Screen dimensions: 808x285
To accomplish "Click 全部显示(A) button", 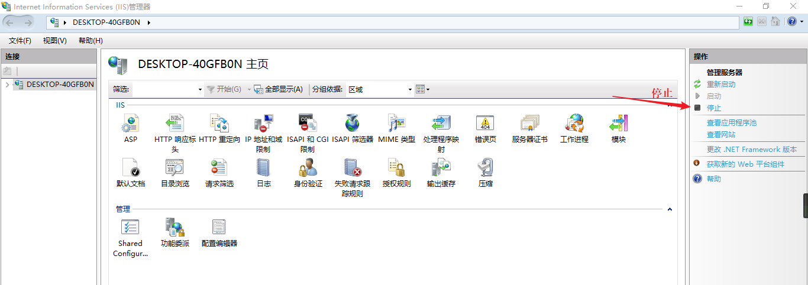I will coord(279,89).
